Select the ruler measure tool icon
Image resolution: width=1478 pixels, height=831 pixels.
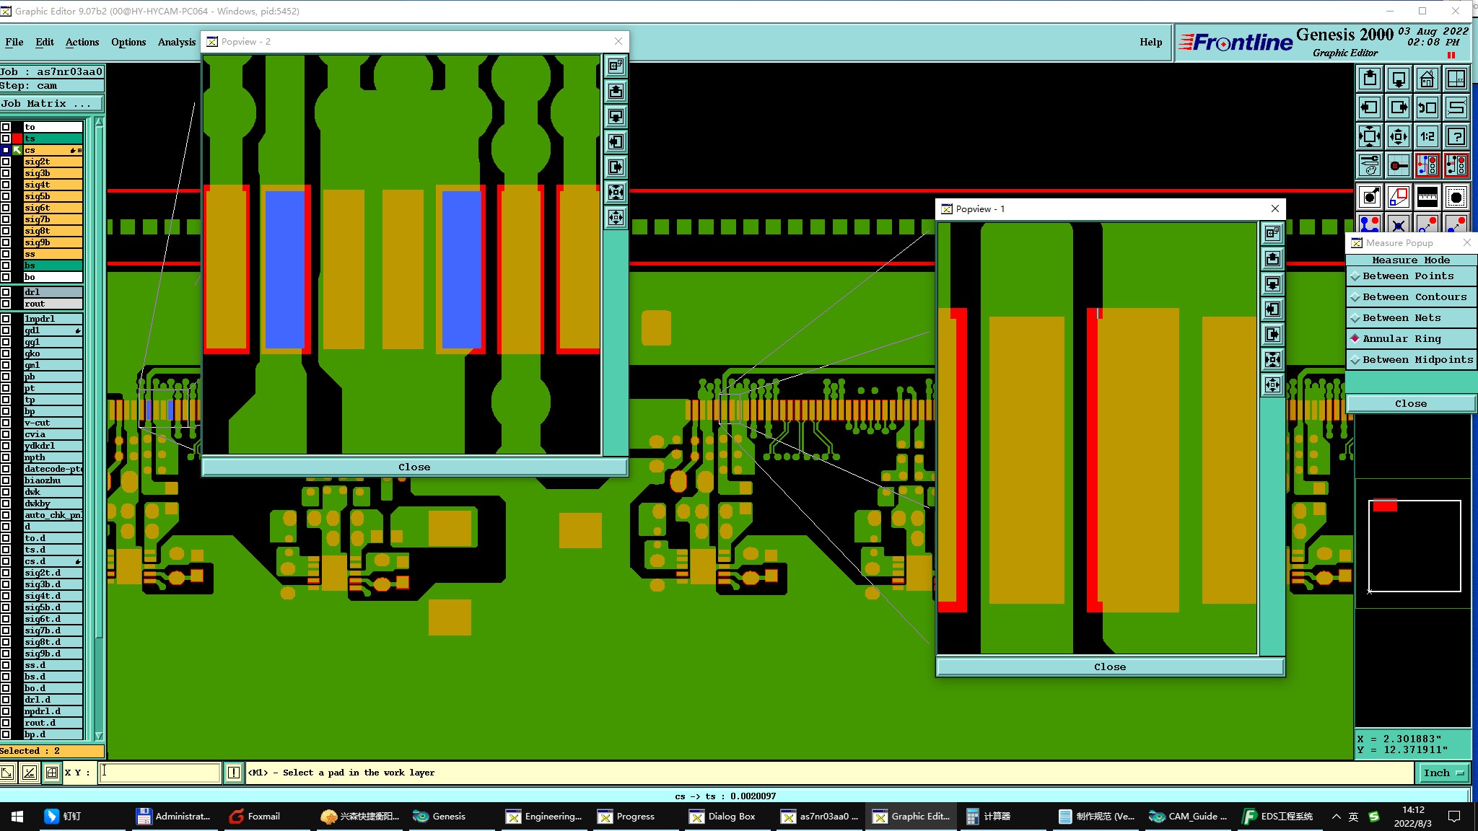coord(1427,196)
